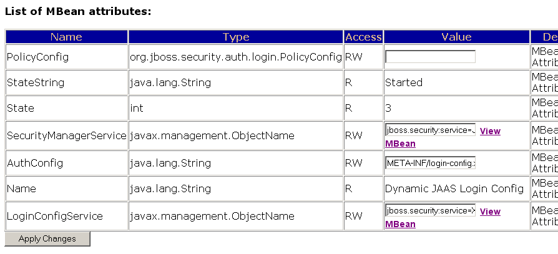
Task: Focus the PolicyConfig value input field
Action: 430,57
